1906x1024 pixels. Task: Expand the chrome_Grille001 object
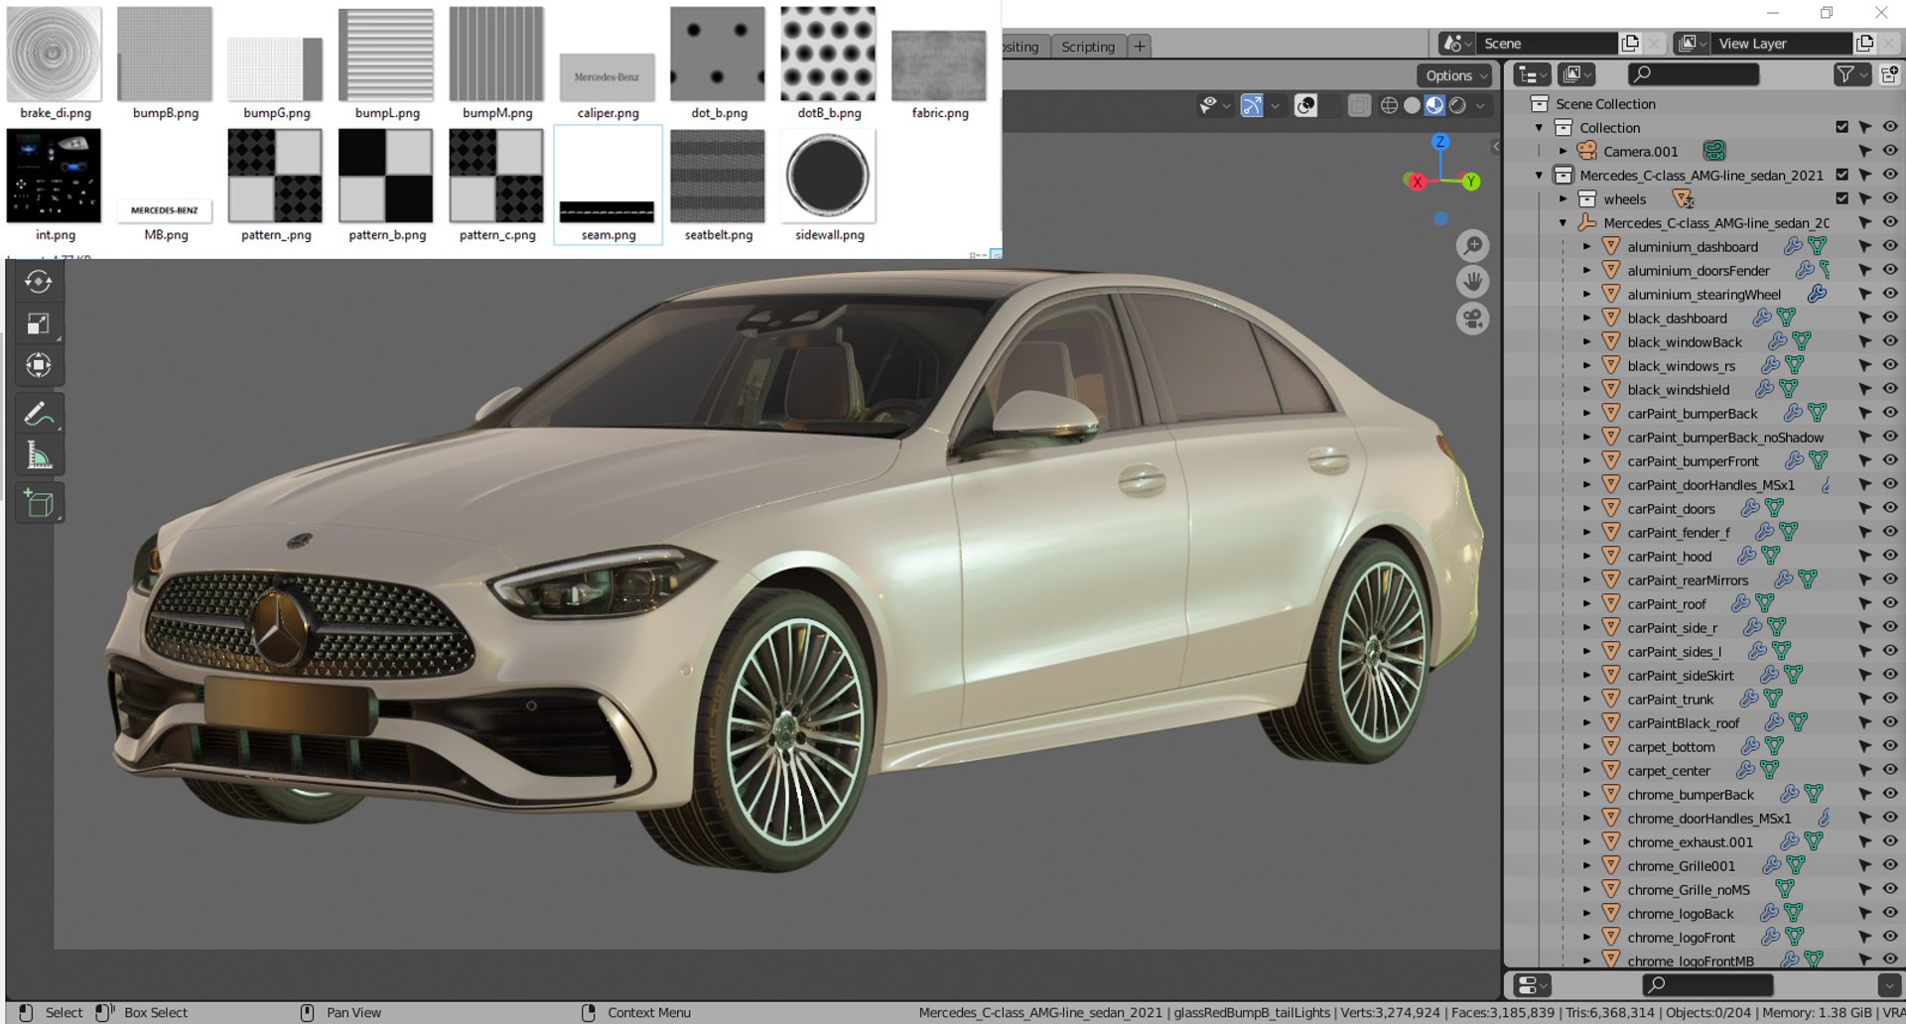coord(1587,865)
